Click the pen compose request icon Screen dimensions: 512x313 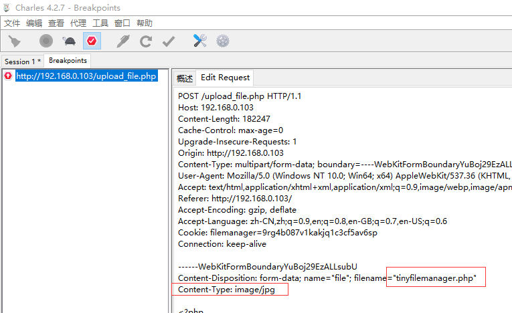[123, 41]
